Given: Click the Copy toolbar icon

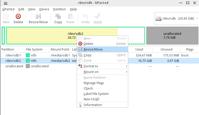Looking at the screenshot, I should pos(58,17).
